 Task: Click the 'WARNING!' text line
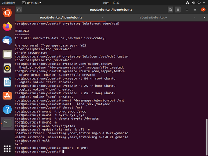coord(22,31)
